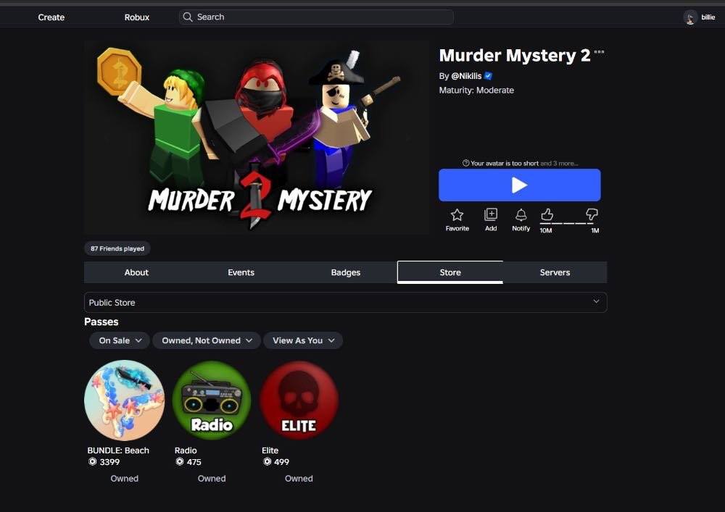Open the Radio pass icon
725x512 pixels.
point(212,400)
